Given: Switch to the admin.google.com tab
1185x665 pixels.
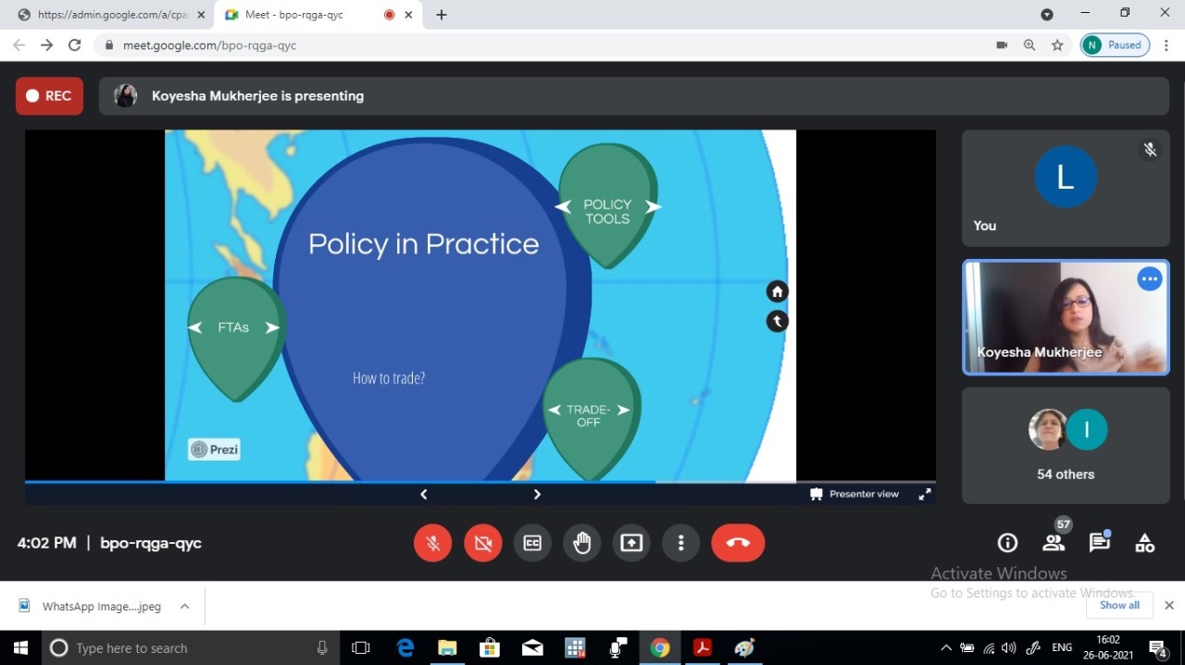Looking at the screenshot, I should click(x=111, y=15).
